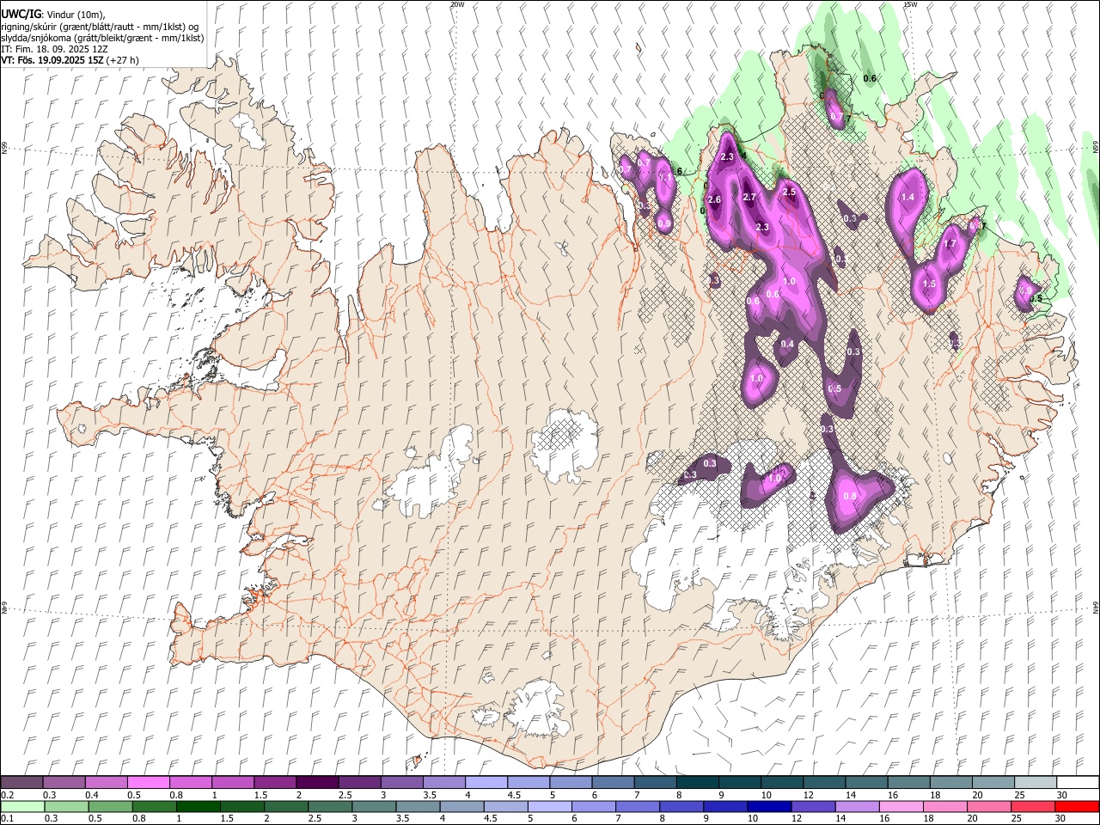Select the 2.5 value in the purple snow area

789,192
